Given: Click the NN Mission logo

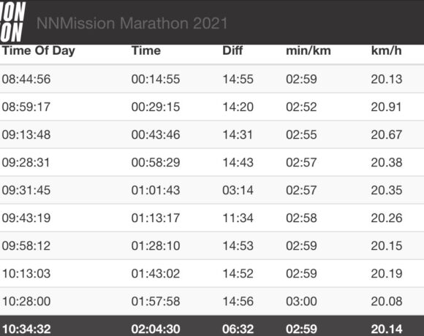Looking at the screenshot, I should point(12,22).
